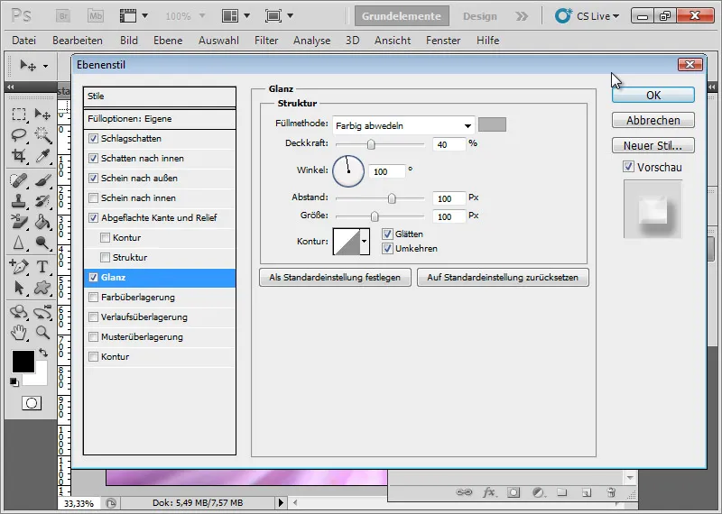This screenshot has width=722, height=514.
Task: Select the Healing Brush tool
Action: tap(19, 180)
